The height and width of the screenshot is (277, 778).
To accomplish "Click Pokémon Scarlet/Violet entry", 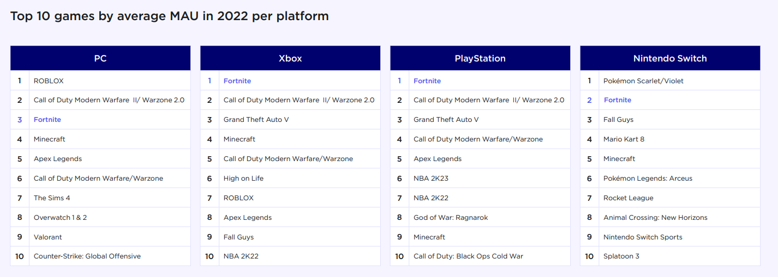I will pos(643,81).
